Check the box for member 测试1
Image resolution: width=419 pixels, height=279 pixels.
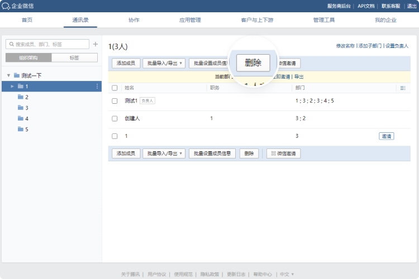click(115, 101)
